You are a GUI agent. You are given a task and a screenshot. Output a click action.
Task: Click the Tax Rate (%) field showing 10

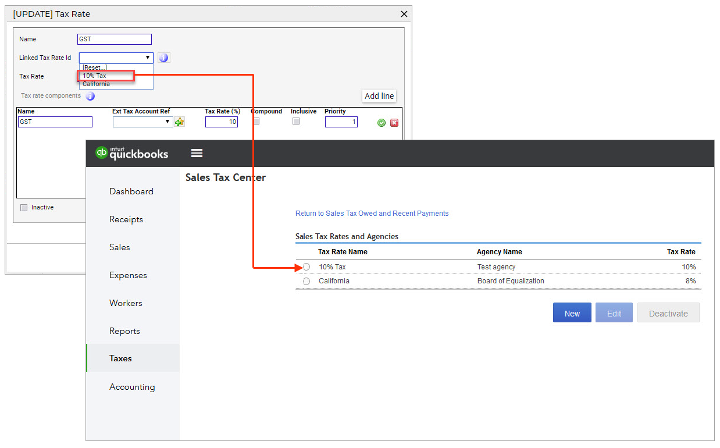[222, 122]
